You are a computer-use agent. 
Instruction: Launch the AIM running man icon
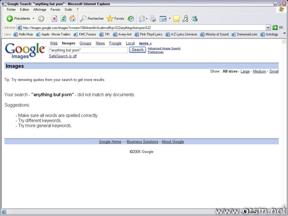[185, 19]
